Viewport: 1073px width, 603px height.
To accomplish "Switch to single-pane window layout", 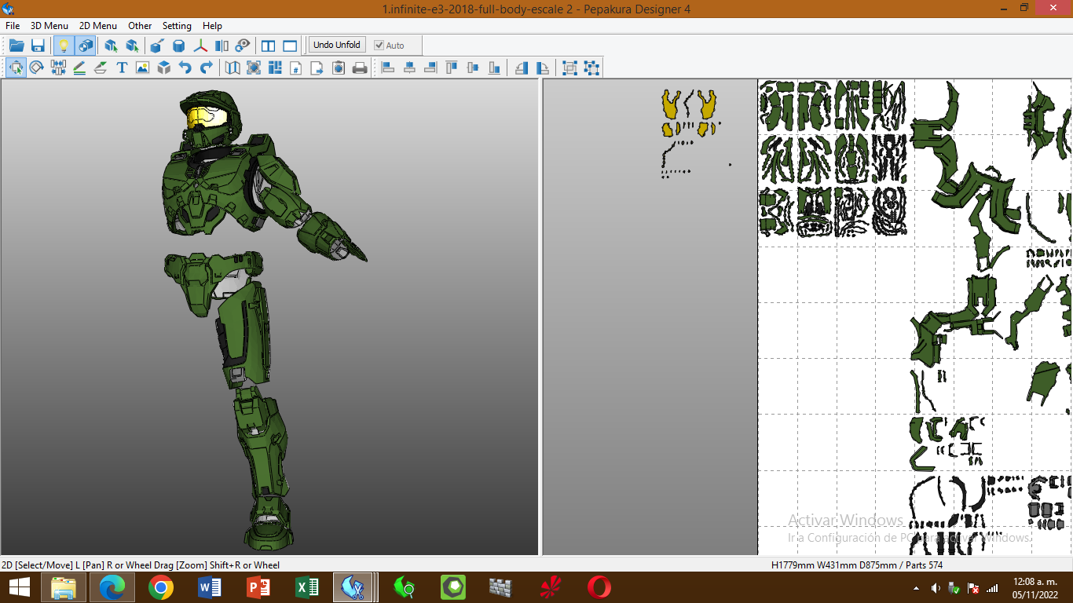I will point(290,46).
